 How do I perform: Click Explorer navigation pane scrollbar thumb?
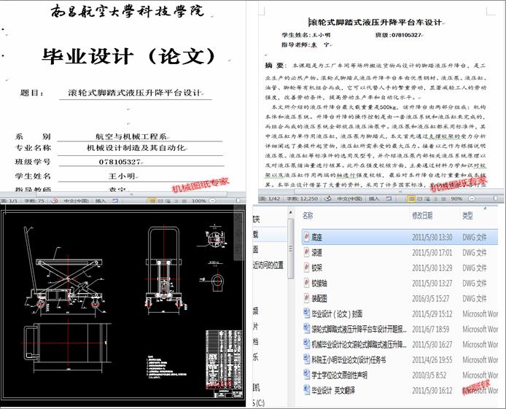[290, 249]
